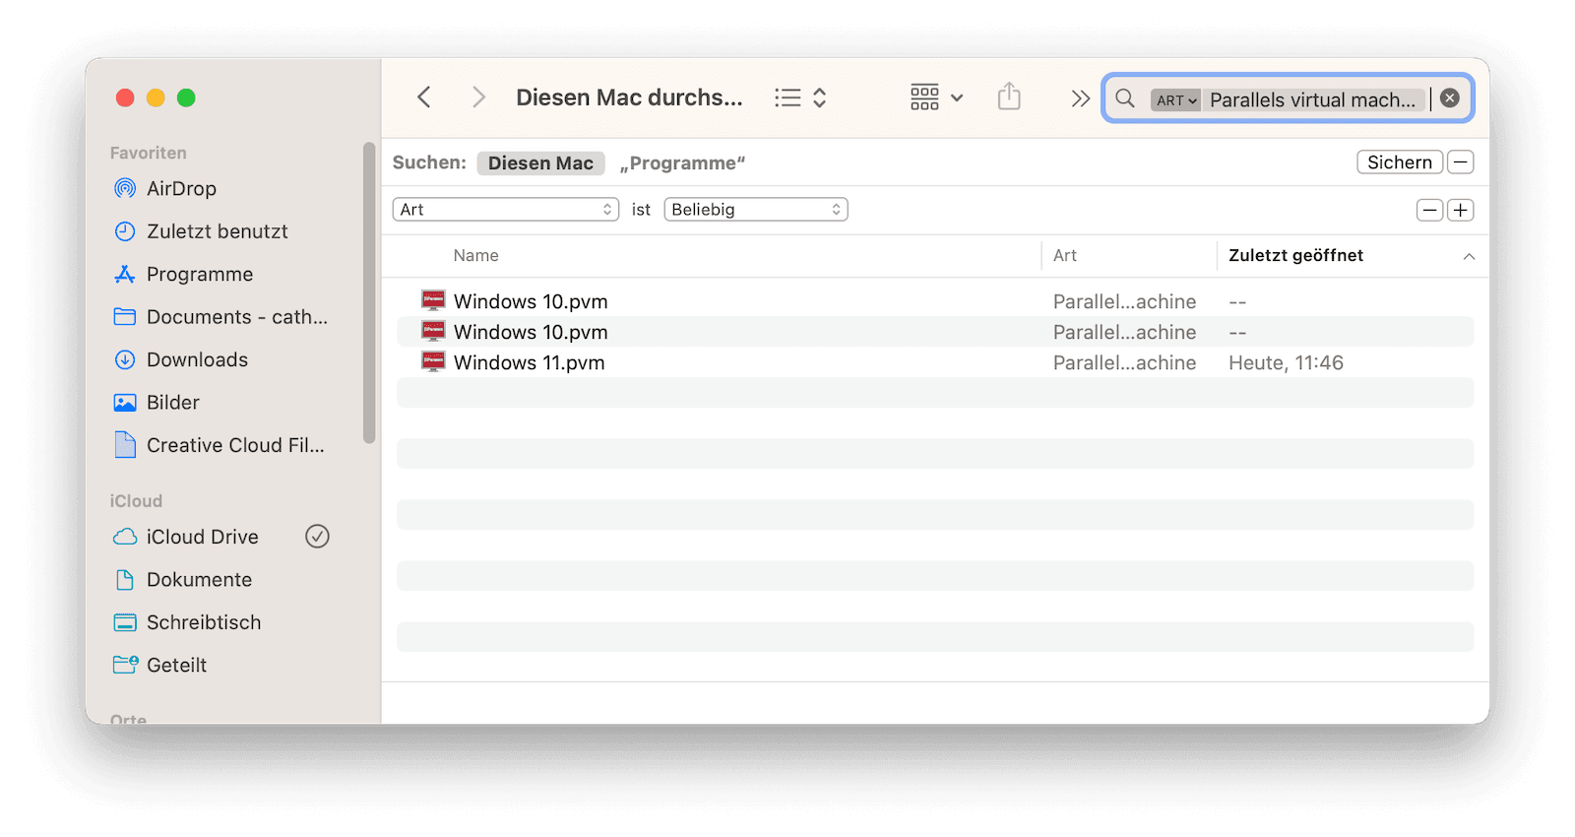The height and width of the screenshot is (837, 1575).
Task: Sort by the Art column header
Action: 1065,256
